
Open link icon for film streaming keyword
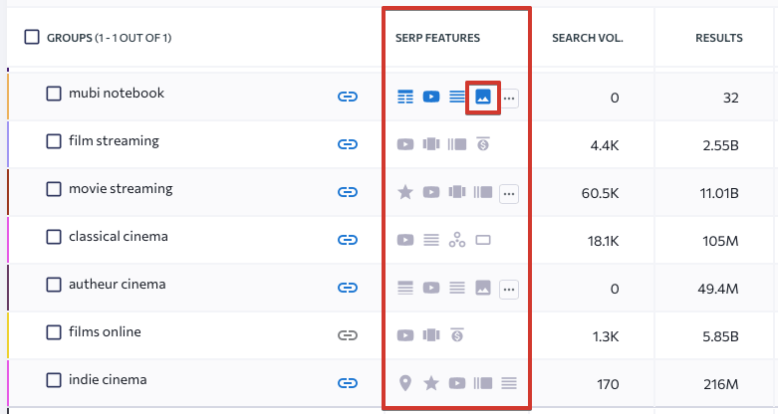pos(348,144)
